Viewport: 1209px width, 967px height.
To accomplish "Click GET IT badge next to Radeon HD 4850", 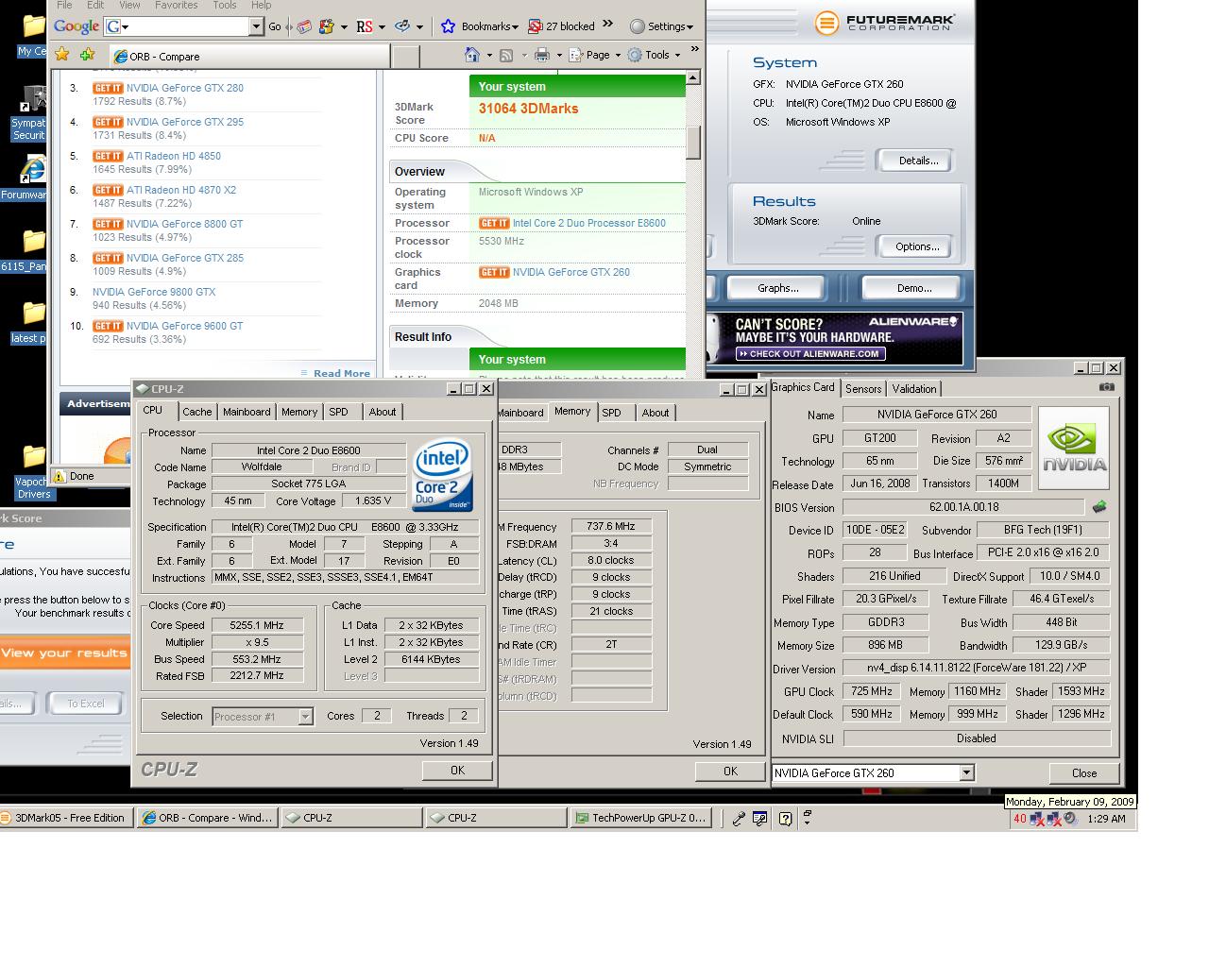I will [108, 156].
